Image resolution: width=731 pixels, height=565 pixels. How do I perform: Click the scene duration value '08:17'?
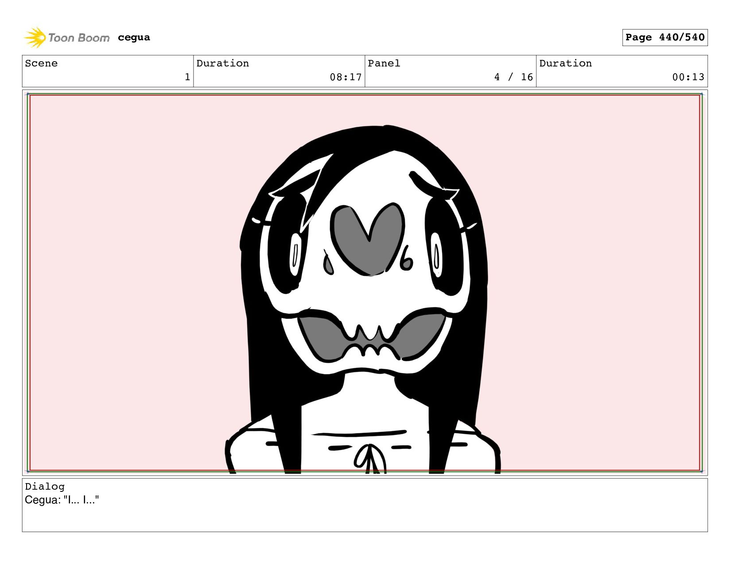tap(346, 77)
